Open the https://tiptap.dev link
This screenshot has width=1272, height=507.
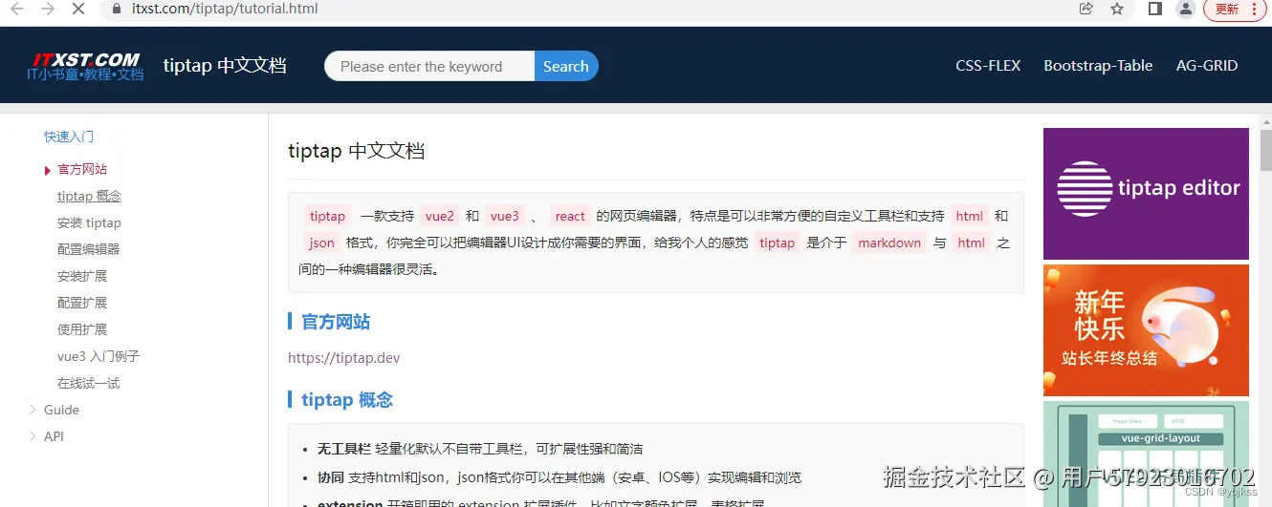coord(344,358)
